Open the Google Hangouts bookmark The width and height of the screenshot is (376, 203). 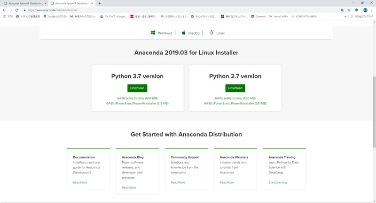tap(55, 16)
